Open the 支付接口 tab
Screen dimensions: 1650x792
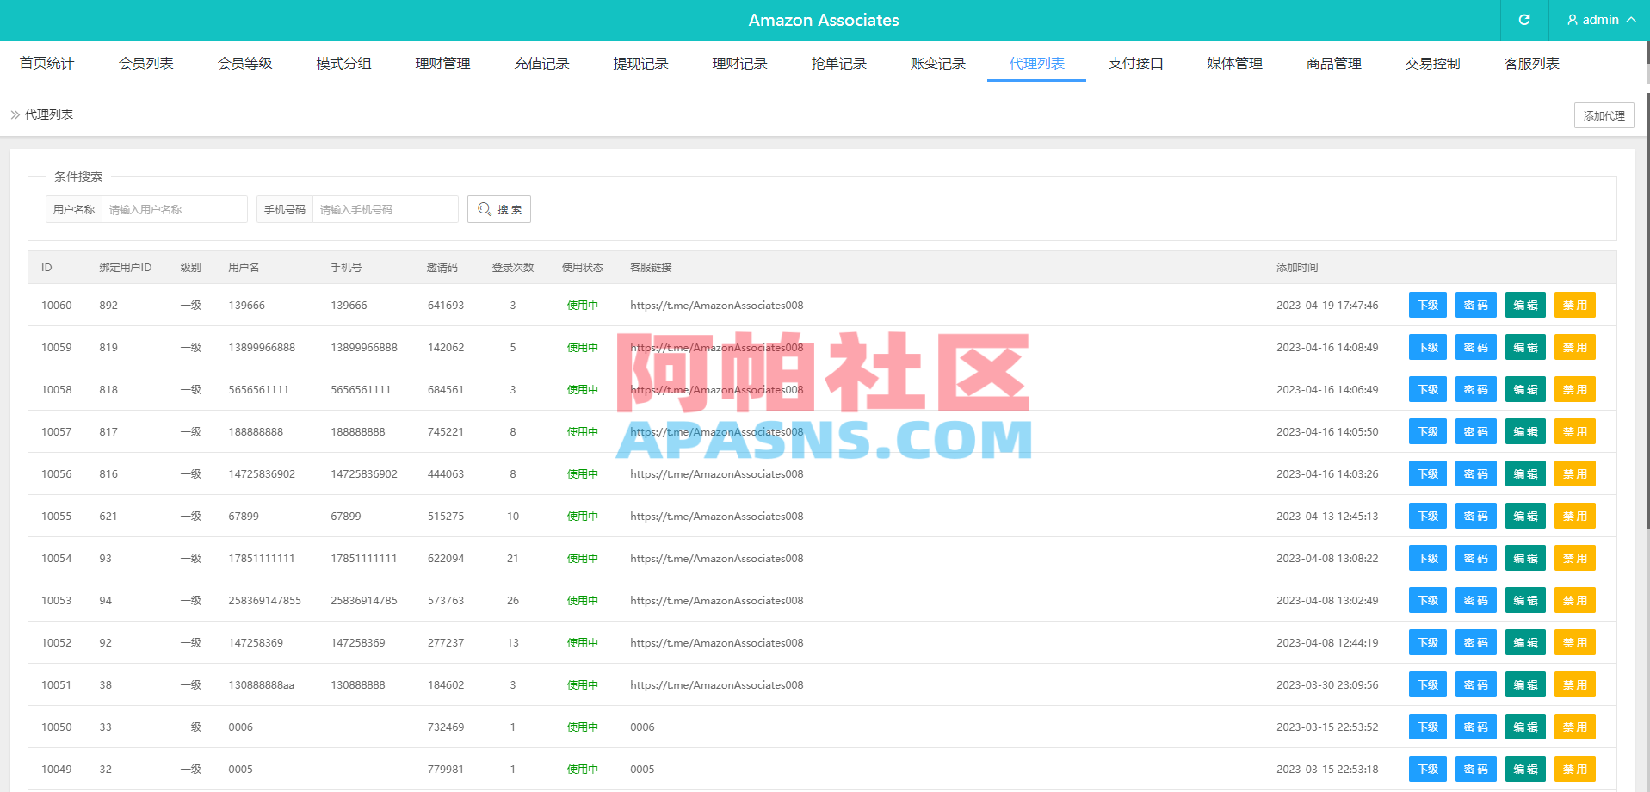tap(1136, 63)
